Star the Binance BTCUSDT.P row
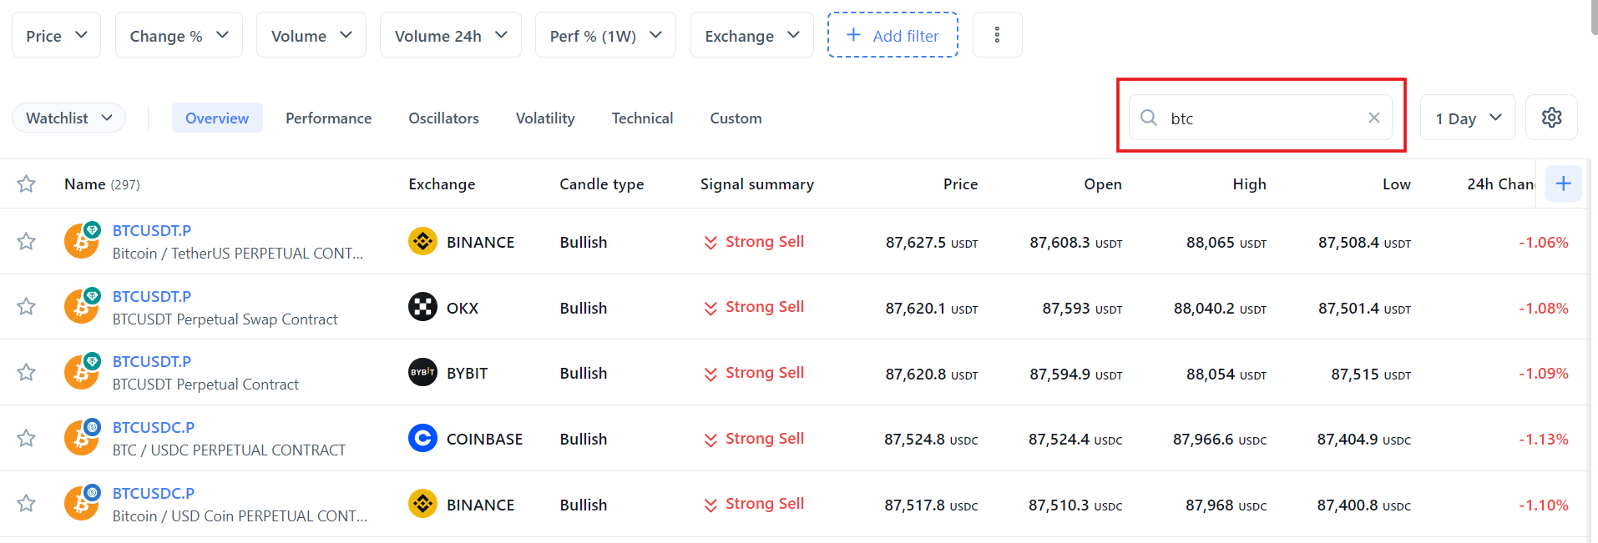Viewport: 1598px width, 543px height. pyautogui.click(x=27, y=242)
